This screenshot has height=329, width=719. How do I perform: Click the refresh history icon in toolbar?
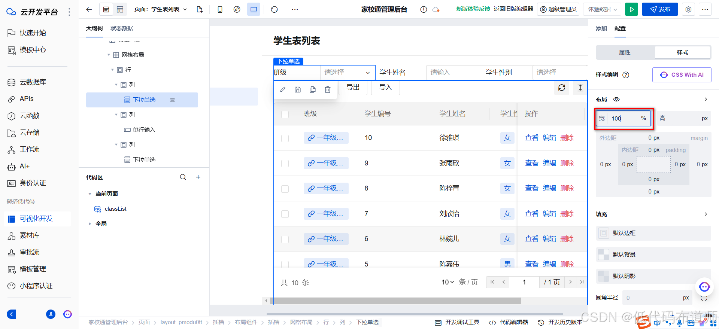point(274,9)
